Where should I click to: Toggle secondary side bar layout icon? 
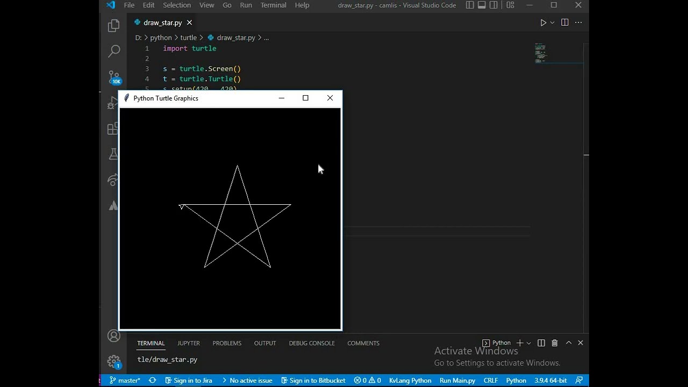coord(493,5)
